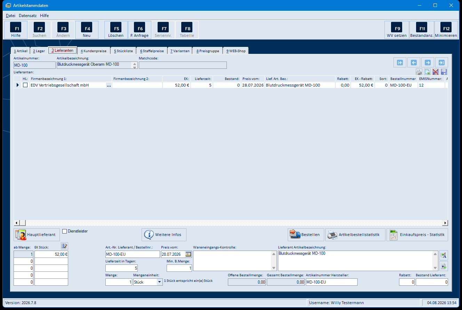Click F12 Minimieren toolbar button
This screenshot has height=310, width=462.
point(446,30)
